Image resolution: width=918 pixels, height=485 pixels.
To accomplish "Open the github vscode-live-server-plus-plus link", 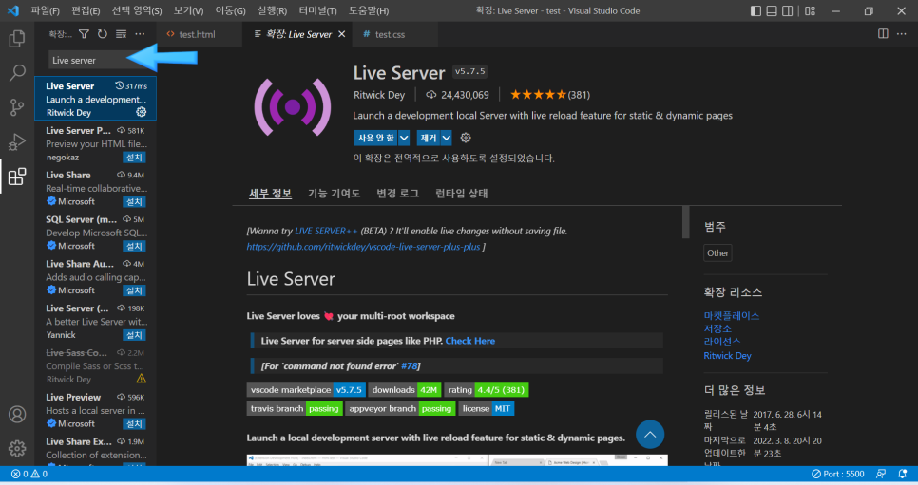I will (x=364, y=247).
